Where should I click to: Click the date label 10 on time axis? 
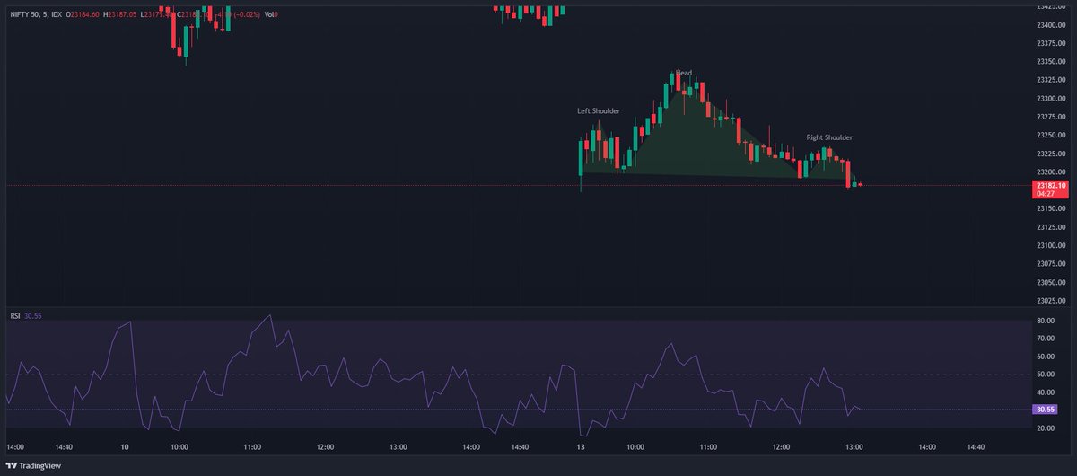(x=124, y=446)
